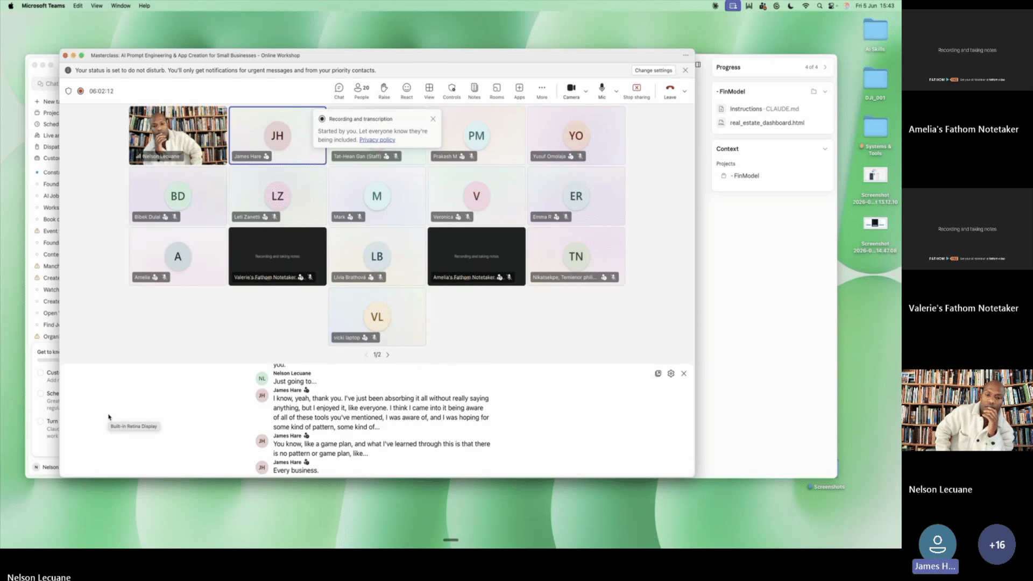The height and width of the screenshot is (581, 1033).
Task: Open transcript settings gear
Action: 671,373
